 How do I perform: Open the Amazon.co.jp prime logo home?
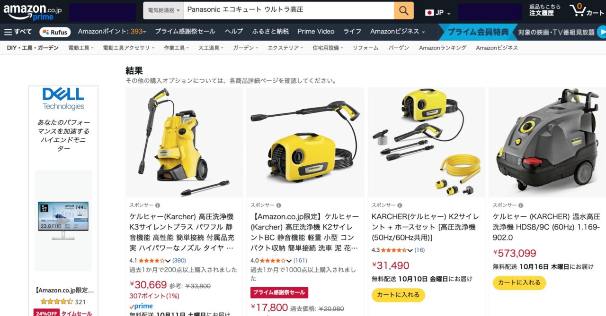point(33,10)
